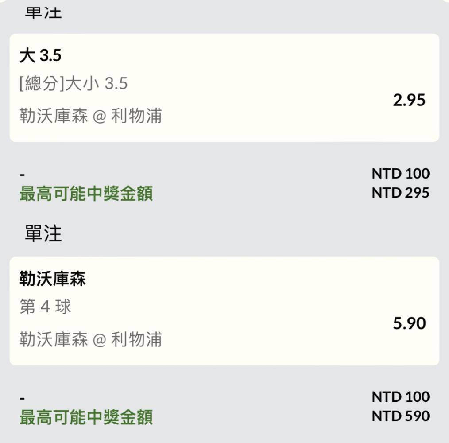The image size is (449, 443).
Task: Click the 5.90 odds value
Action: (409, 323)
